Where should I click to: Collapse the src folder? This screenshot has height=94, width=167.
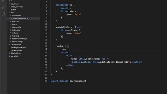click(x=12, y=13)
